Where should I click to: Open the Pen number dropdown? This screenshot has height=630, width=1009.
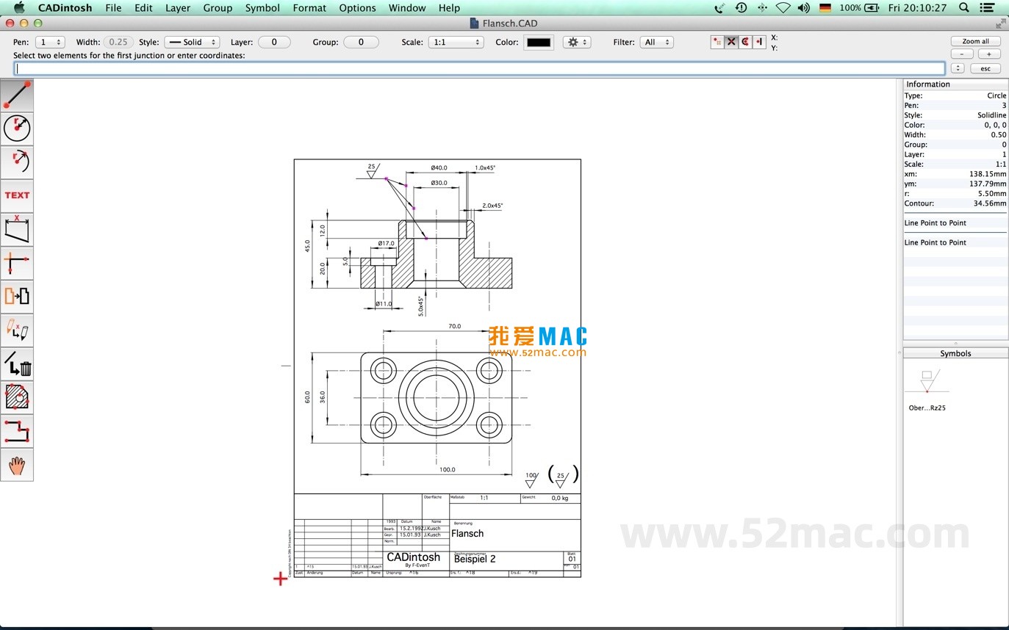coord(49,42)
